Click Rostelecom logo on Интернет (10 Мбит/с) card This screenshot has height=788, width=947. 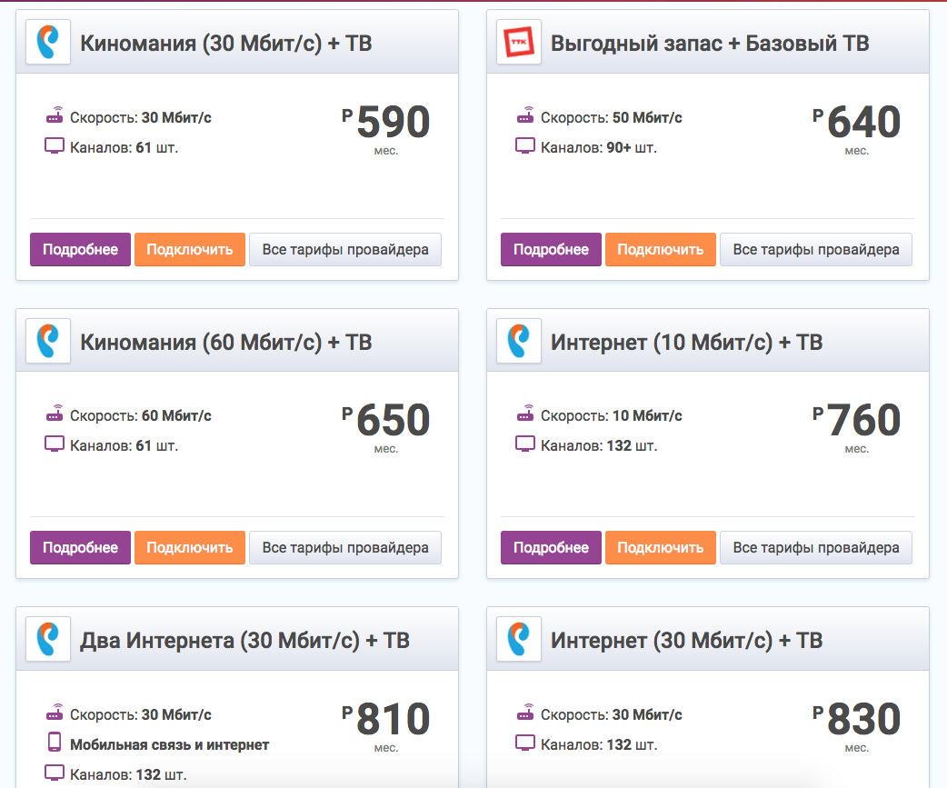pos(519,341)
